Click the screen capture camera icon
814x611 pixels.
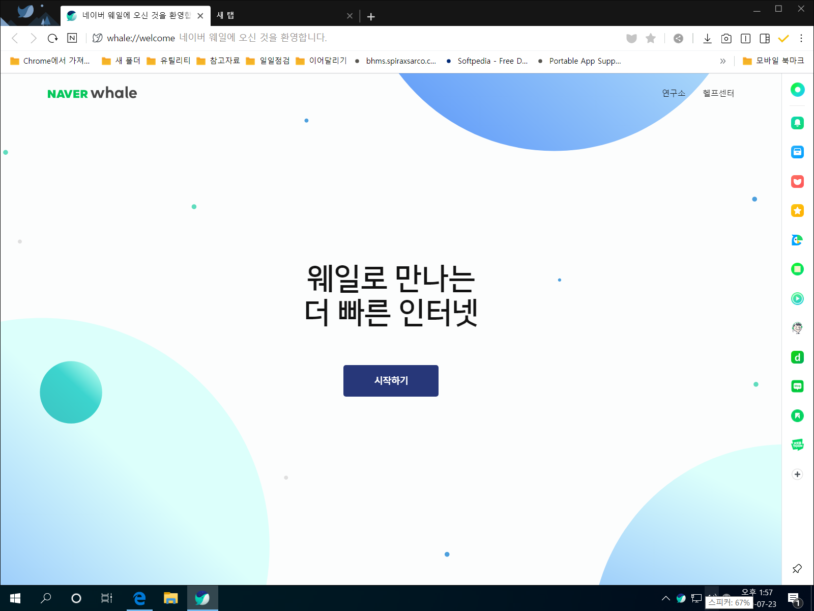pos(726,38)
